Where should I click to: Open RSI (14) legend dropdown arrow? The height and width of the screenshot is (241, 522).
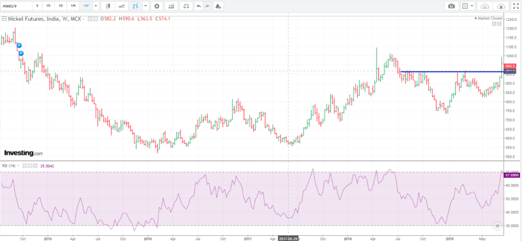(x=18, y=165)
